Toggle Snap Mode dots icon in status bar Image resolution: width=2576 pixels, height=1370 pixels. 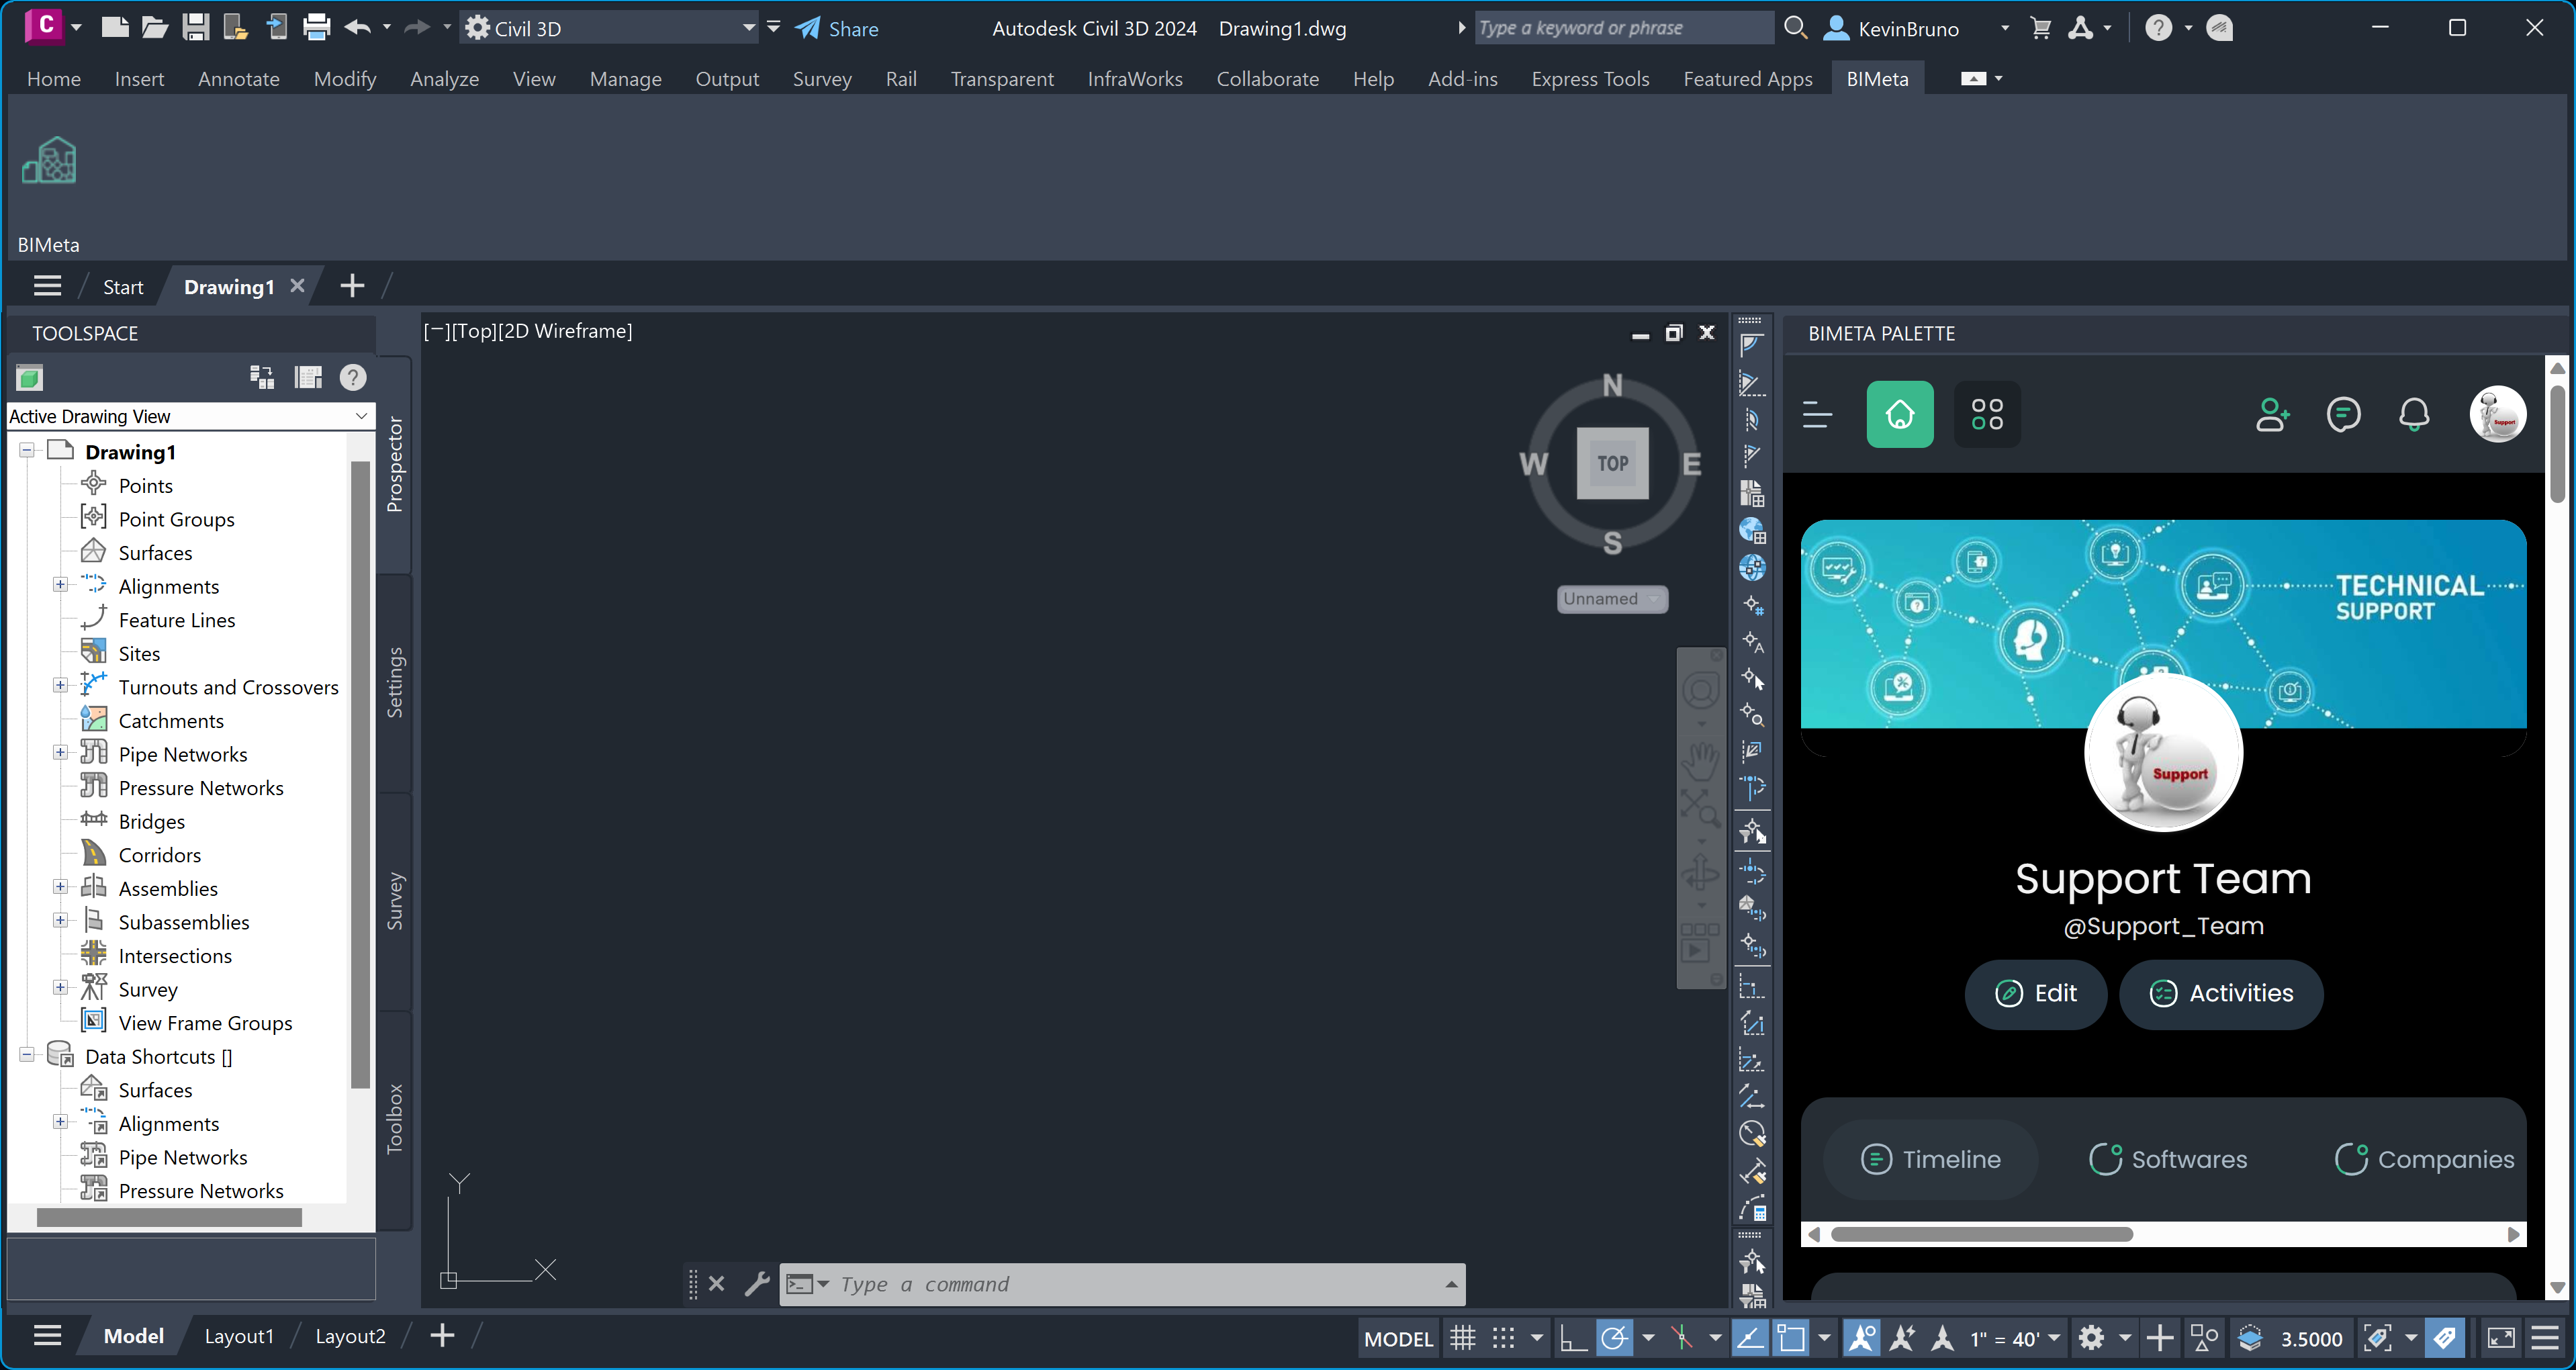1503,1338
